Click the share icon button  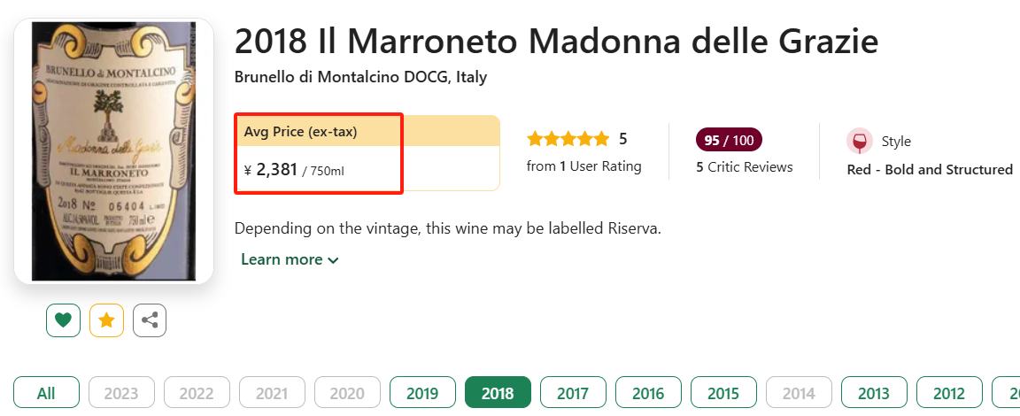[x=150, y=320]
